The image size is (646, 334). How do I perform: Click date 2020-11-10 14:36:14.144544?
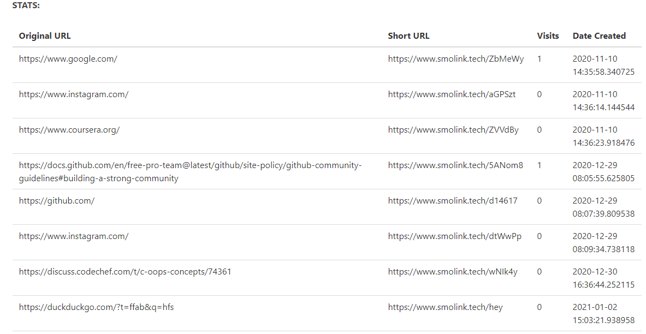pyautogui.click(x=603, y=100)
